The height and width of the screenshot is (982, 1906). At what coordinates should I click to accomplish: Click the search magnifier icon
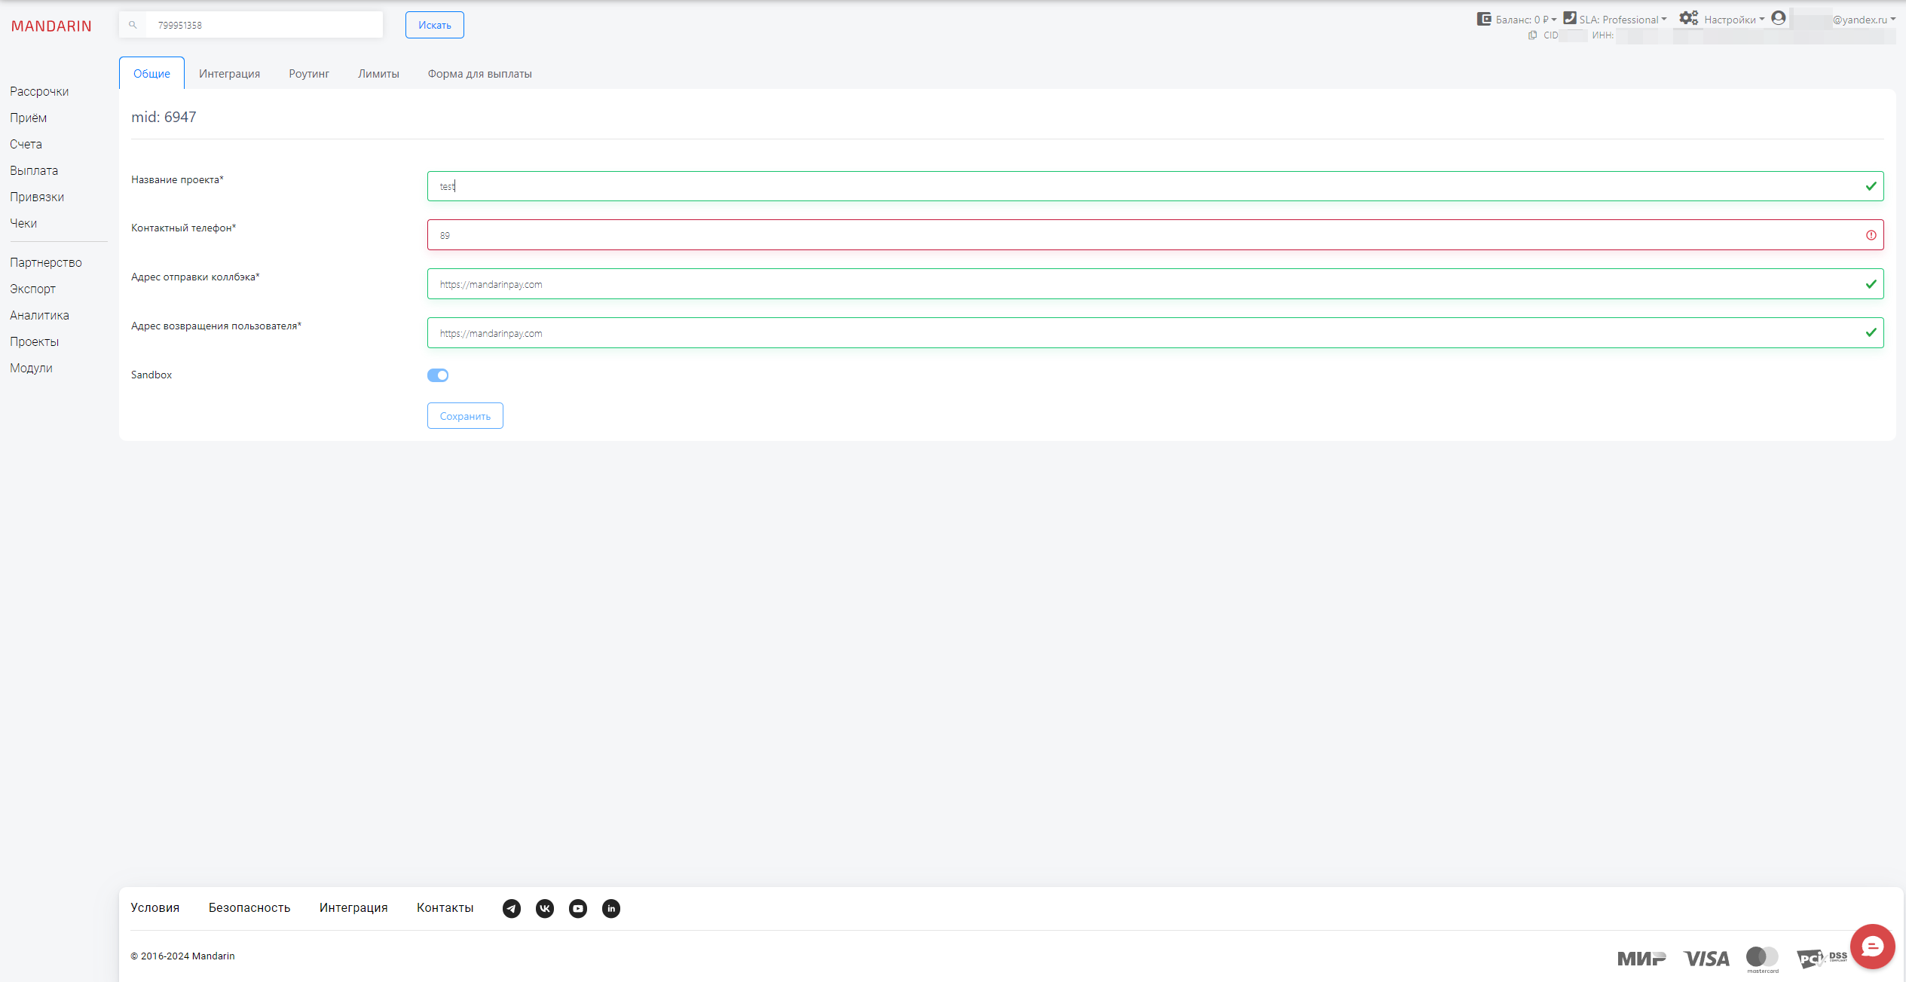click(133, 24)
